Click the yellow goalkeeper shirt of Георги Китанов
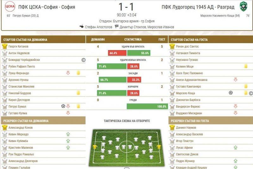 5,46
